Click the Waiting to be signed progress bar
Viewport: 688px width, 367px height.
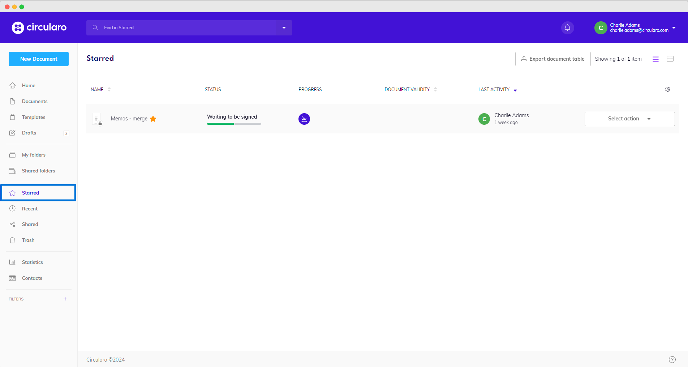tap(234, 124)
